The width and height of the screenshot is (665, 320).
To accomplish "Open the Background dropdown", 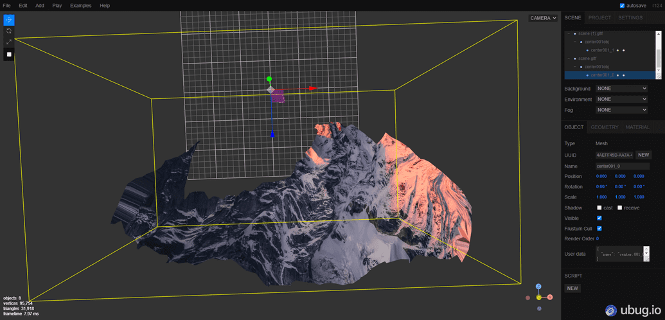I will tap(621, 89).
